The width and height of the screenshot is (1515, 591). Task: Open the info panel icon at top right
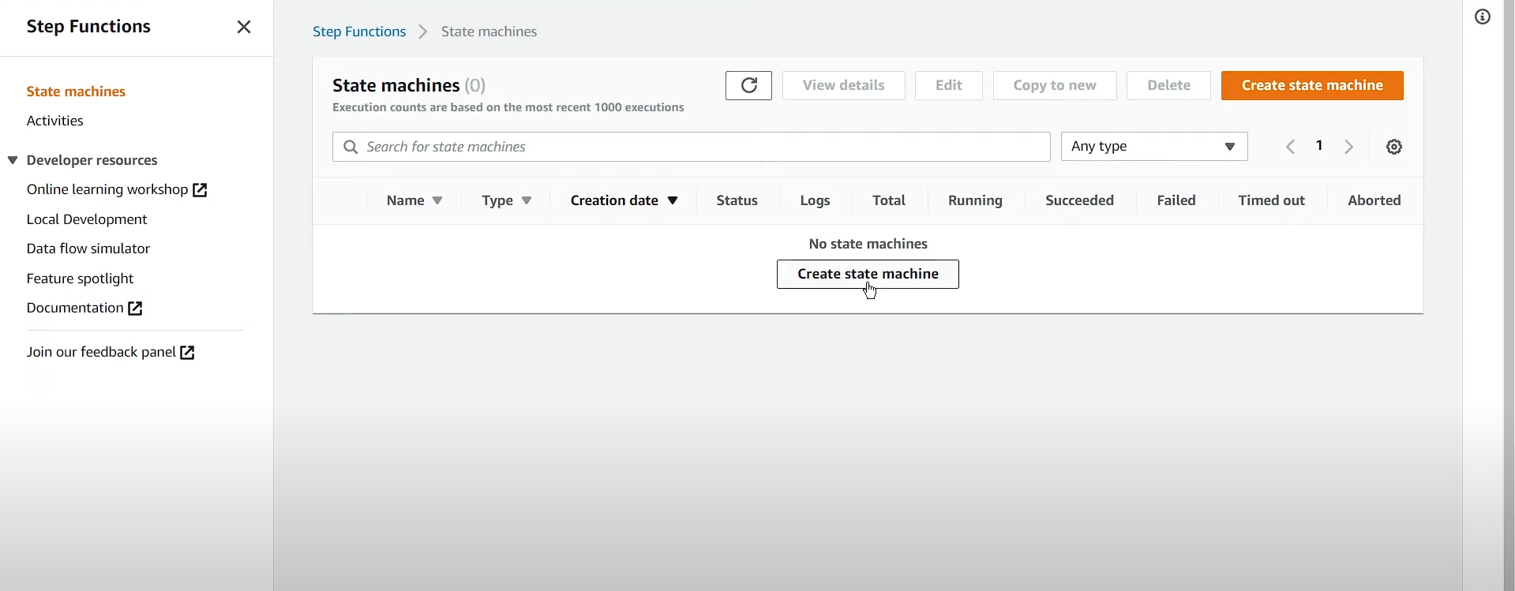point(1483,17)
